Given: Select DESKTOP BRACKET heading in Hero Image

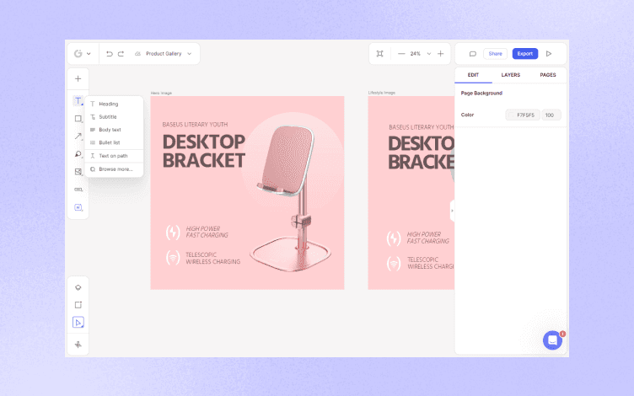Looking at the screenshot, I should point(204,151).
